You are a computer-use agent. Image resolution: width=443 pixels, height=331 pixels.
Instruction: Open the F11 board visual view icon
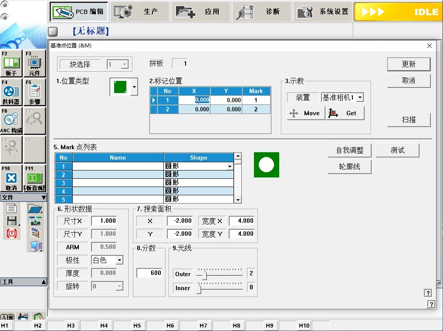click(x=34, y=178)
